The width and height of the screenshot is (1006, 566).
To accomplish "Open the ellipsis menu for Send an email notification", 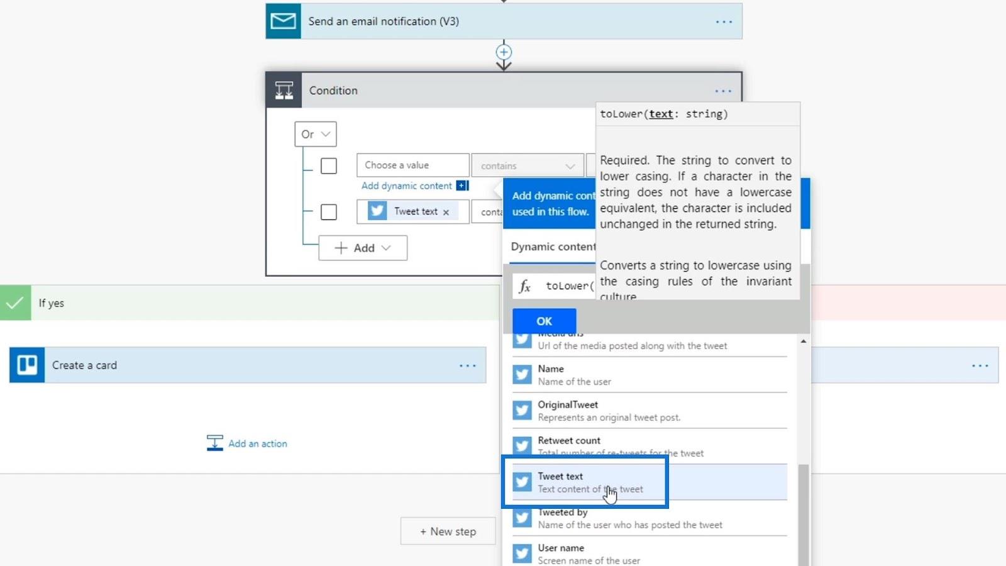I will [x=724, y=21].
